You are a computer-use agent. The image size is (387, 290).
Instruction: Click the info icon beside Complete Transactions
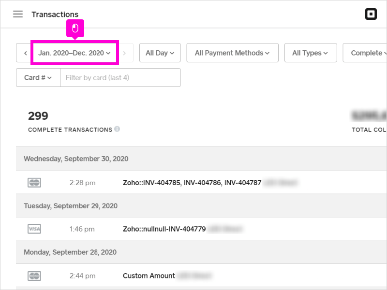point(117,130)
